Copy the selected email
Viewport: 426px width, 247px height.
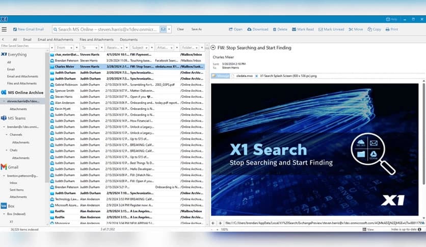click(x=374, y=30)
